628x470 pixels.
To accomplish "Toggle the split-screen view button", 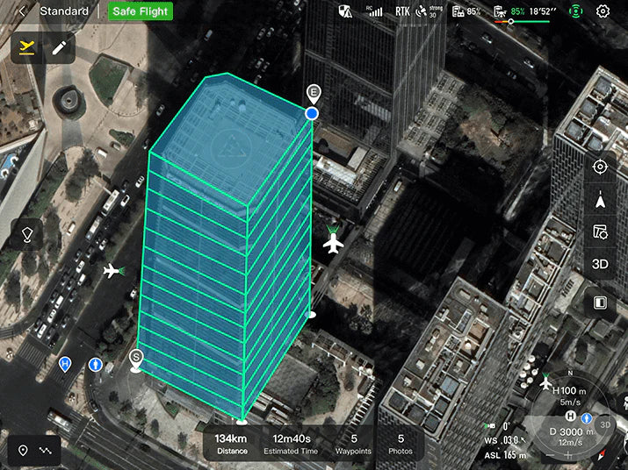I will [601, 303].
